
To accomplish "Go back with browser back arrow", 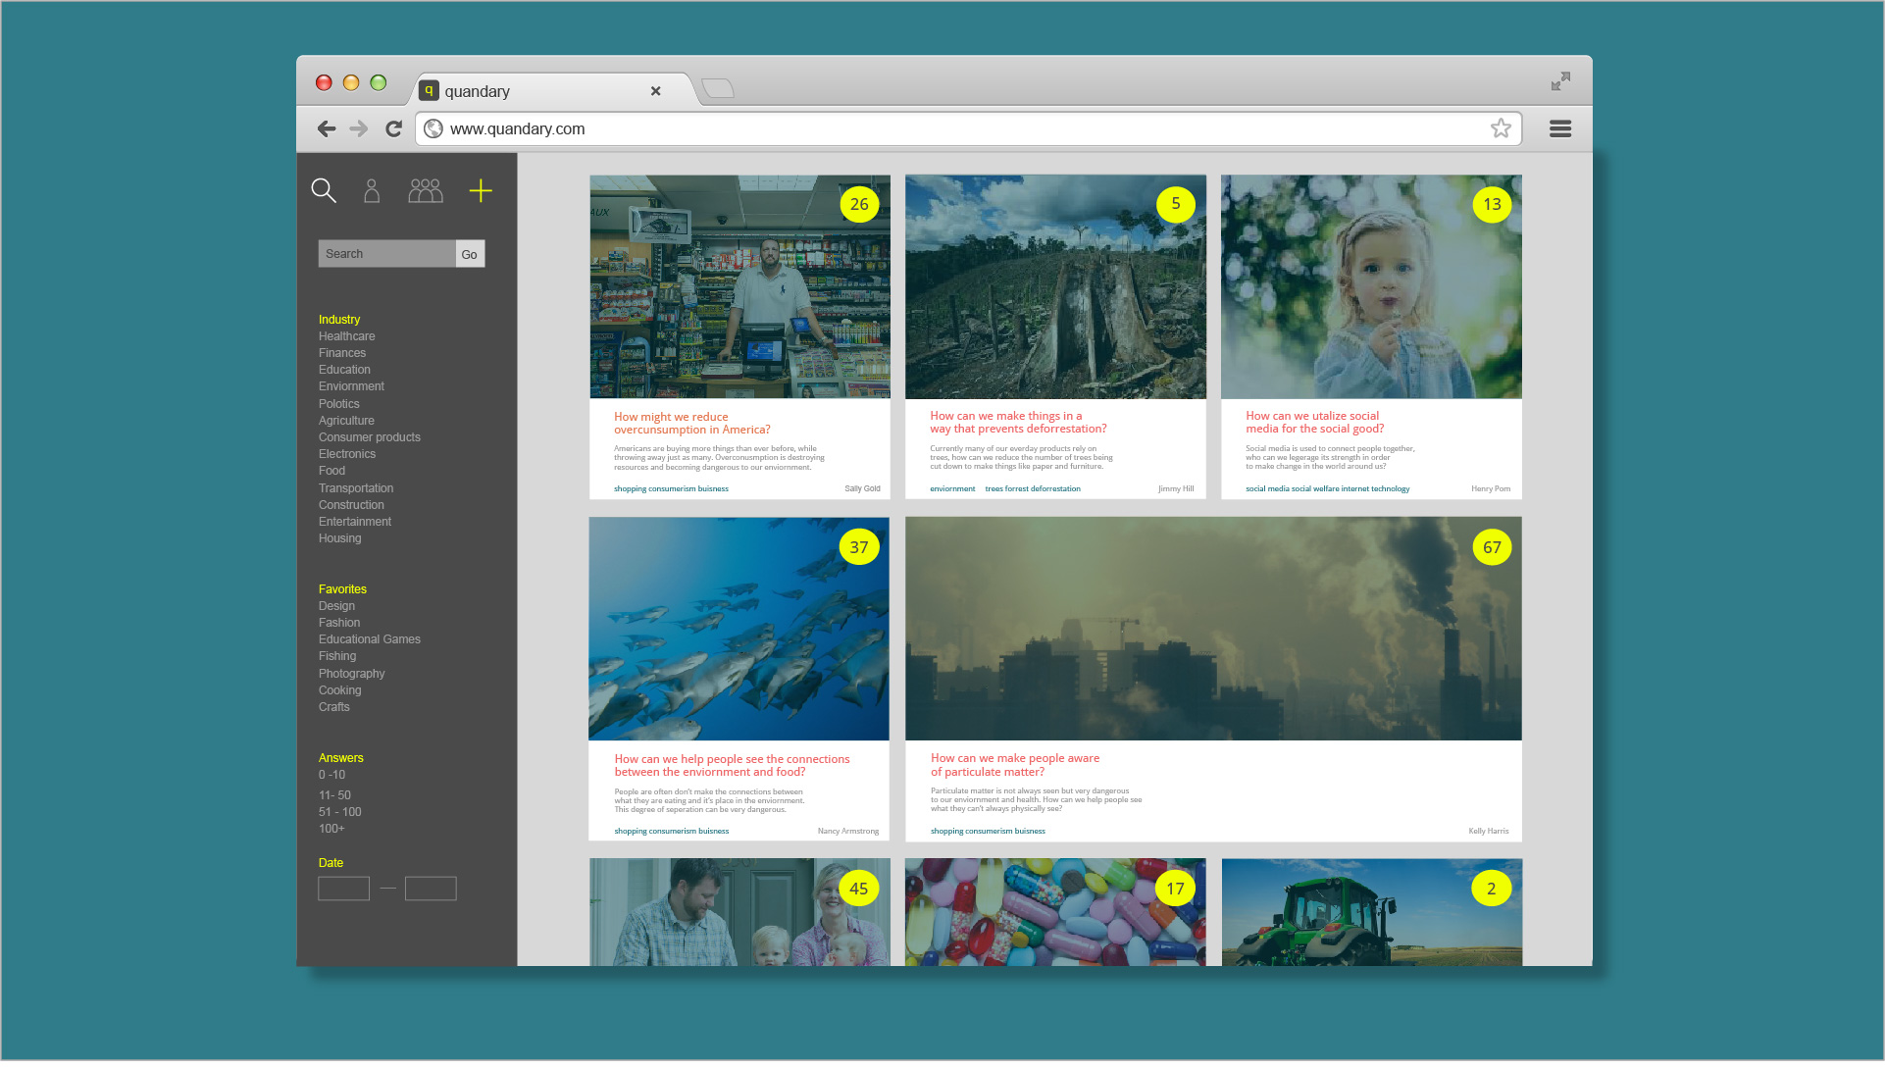I will [x=327, y=128].
